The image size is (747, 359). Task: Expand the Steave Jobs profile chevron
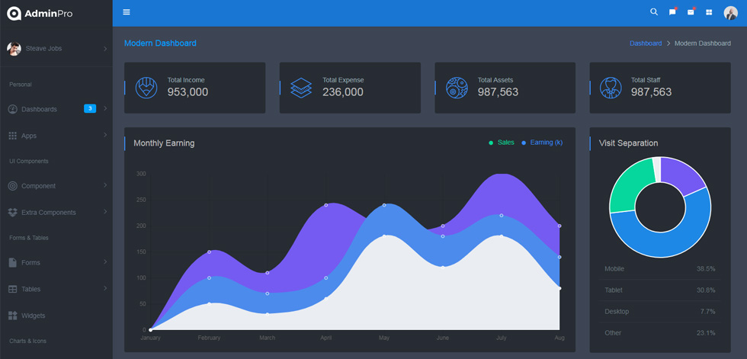(105, 49)
